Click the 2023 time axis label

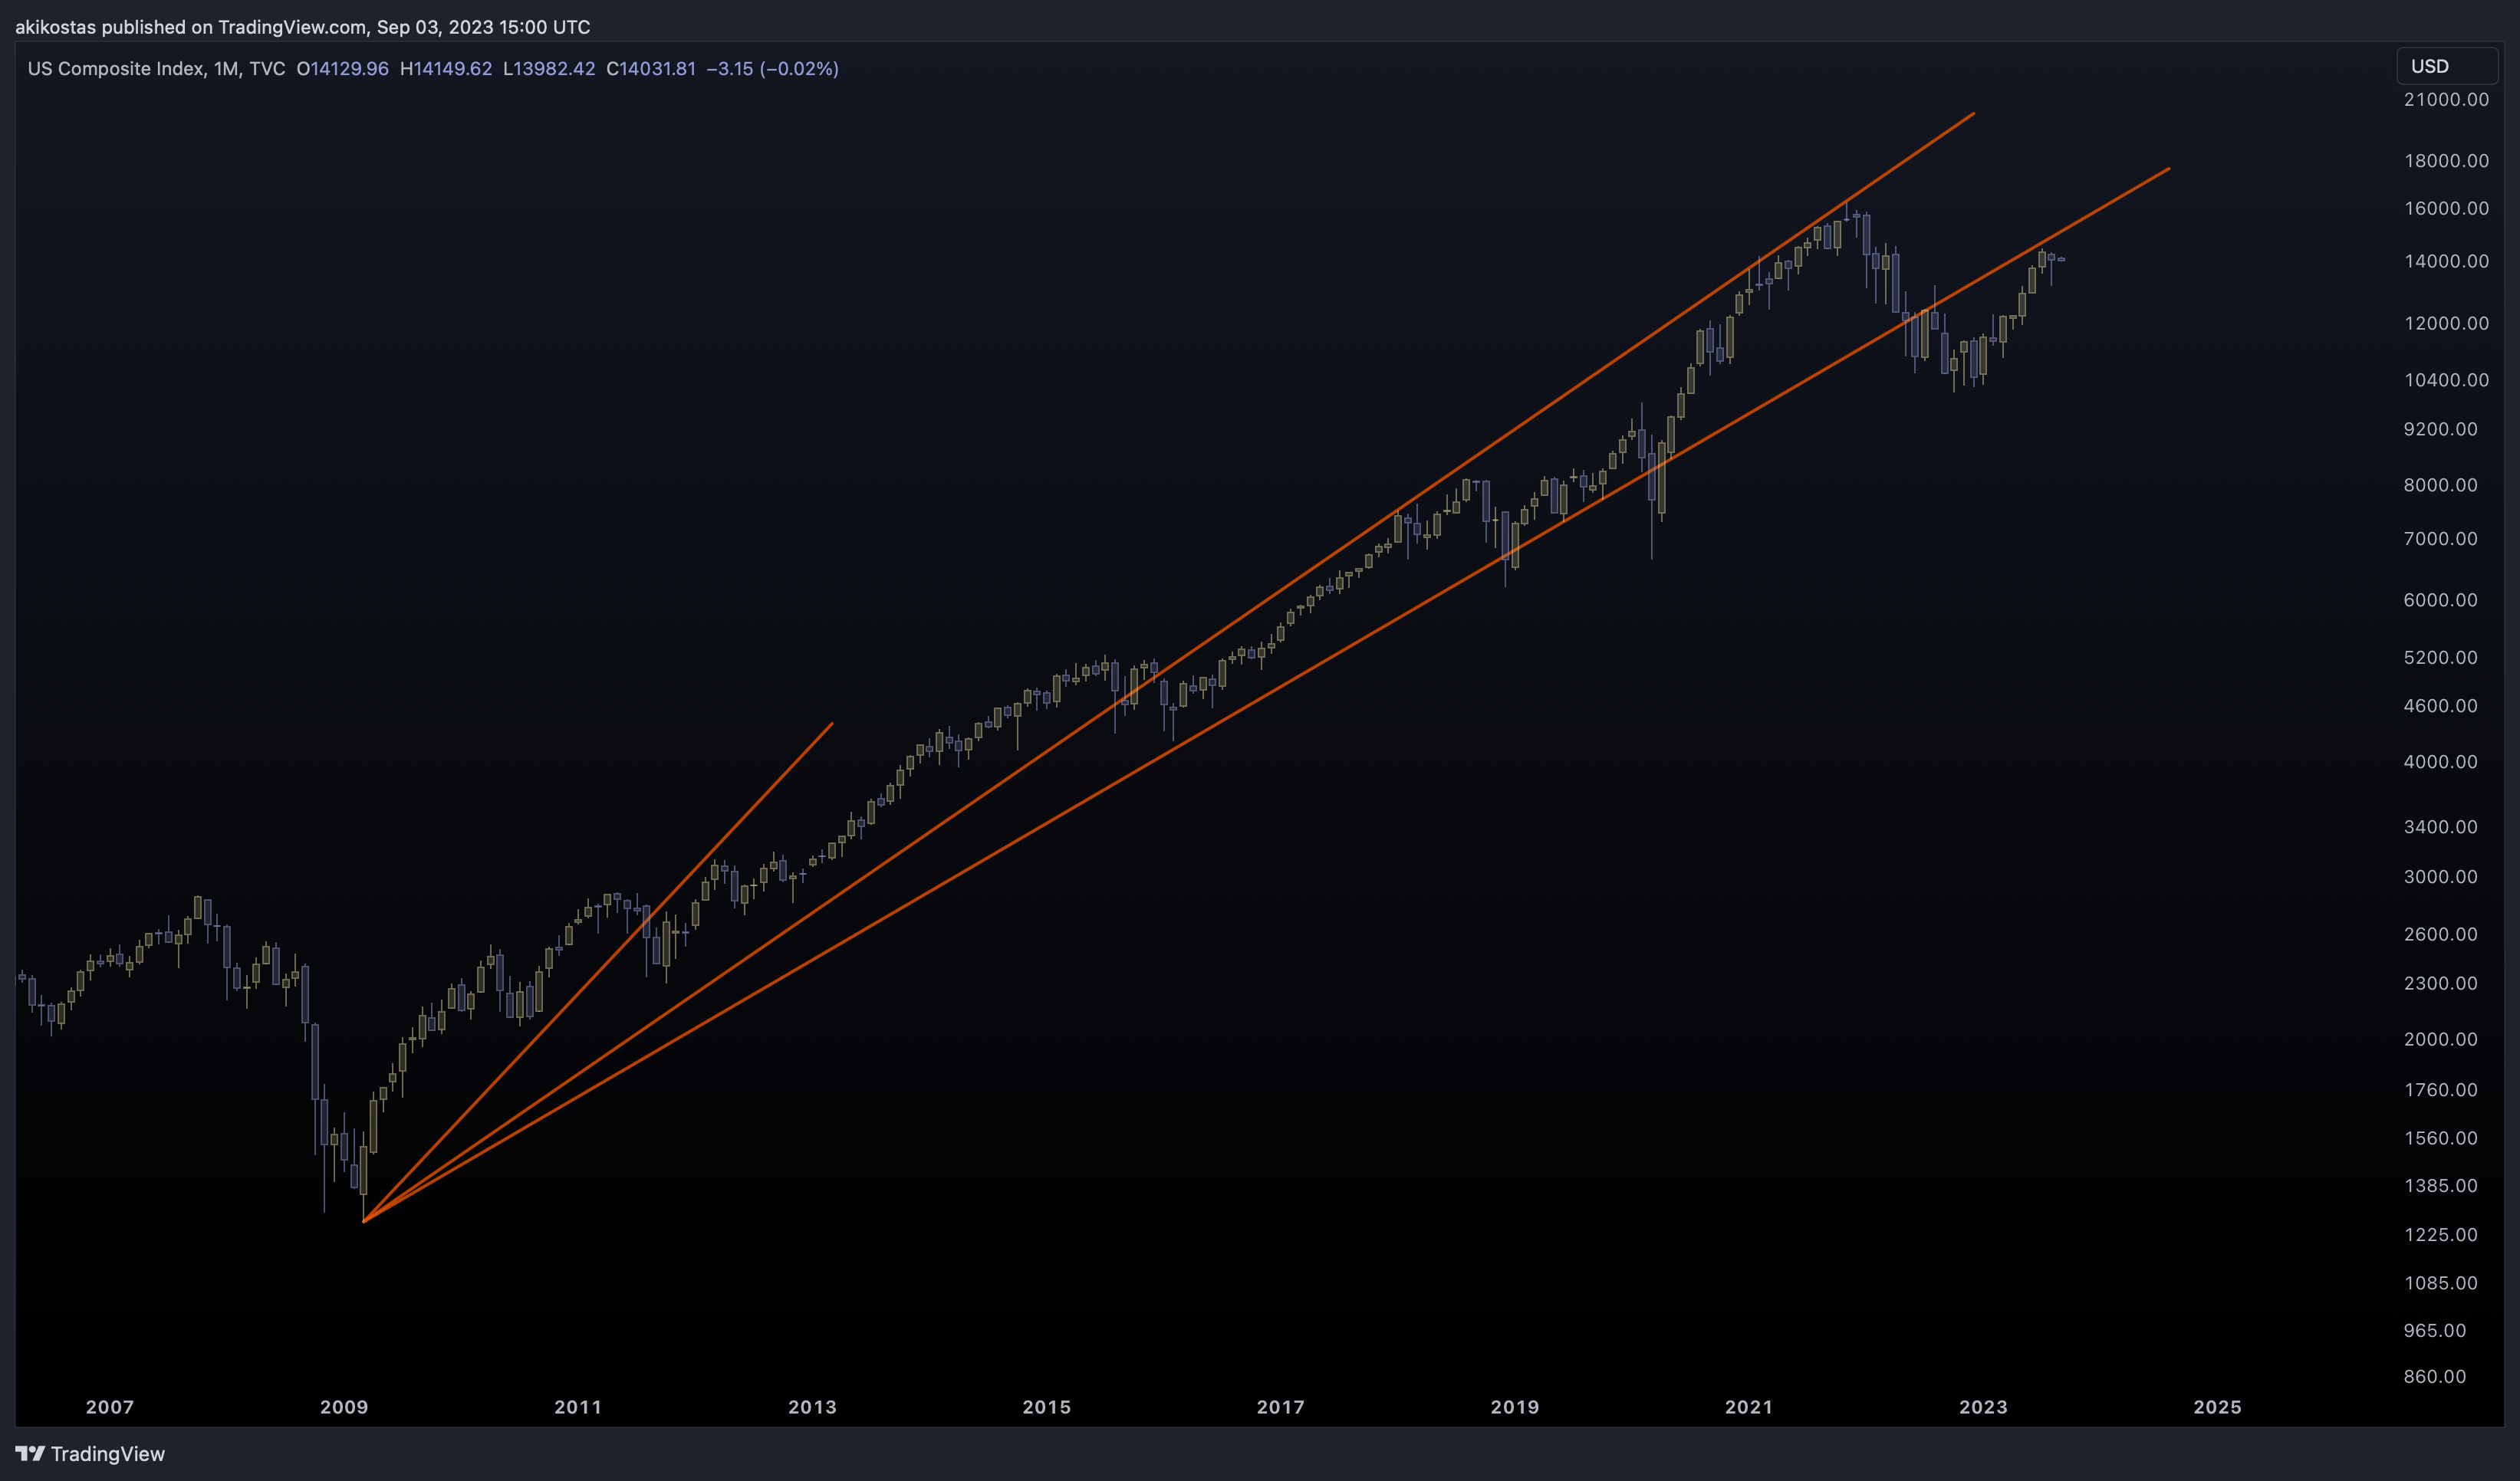pyautogui.click(x=1983, y=1407)
